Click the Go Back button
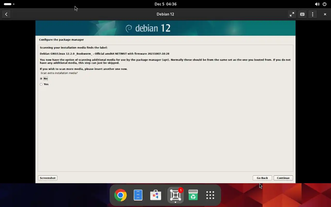Screen dimensions: 331x207 262,178
